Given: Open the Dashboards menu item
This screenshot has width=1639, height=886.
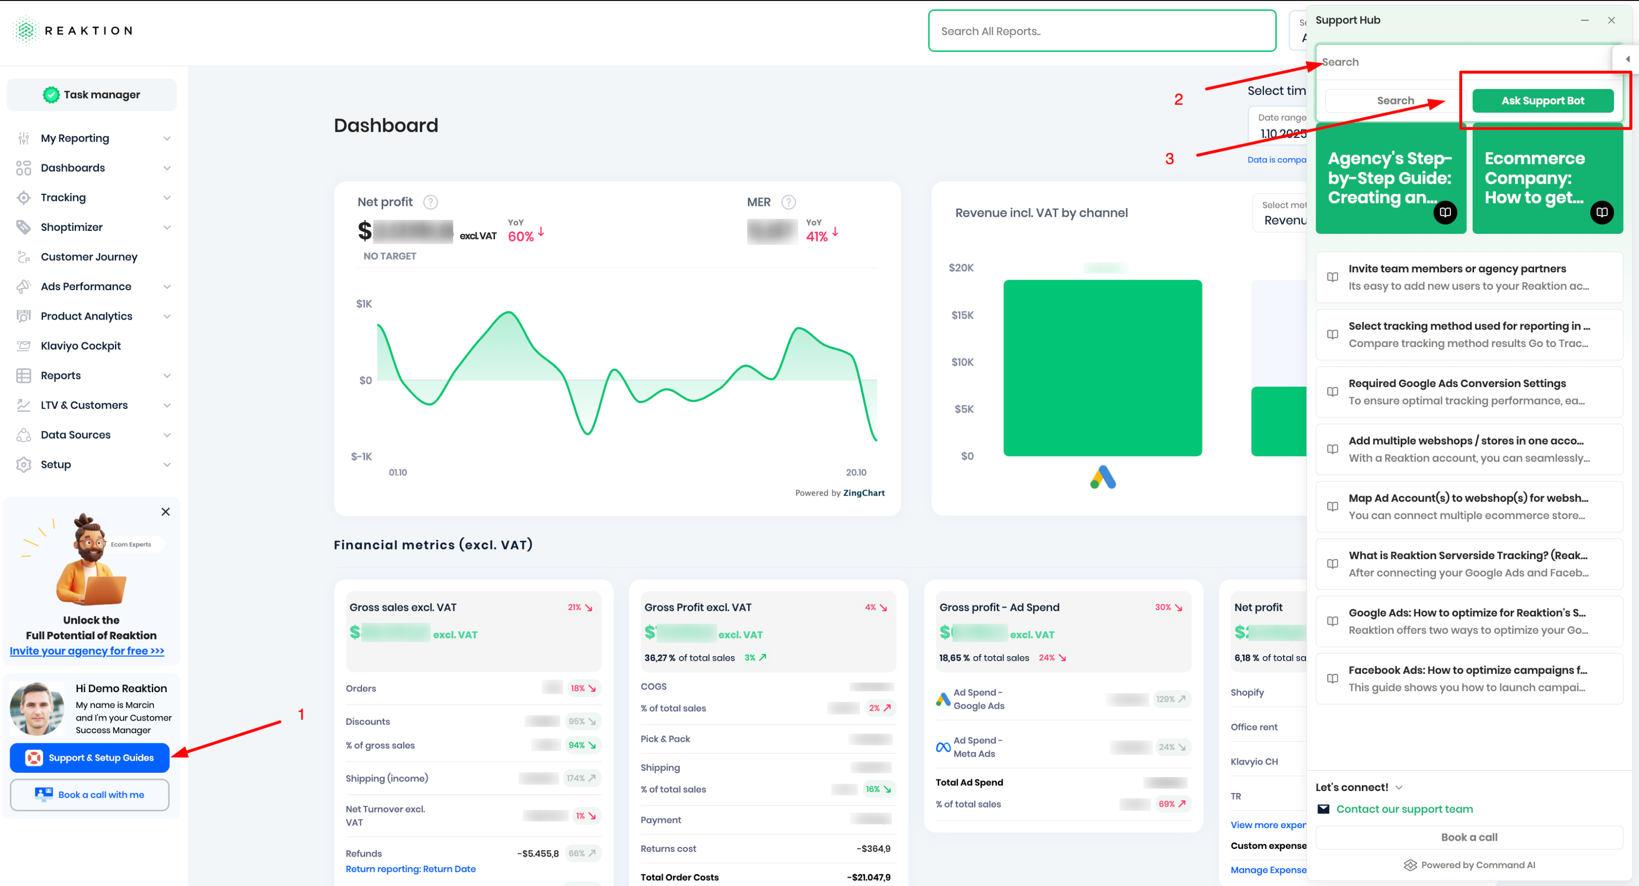Looking at the screenshot, I should coord(72,168).
